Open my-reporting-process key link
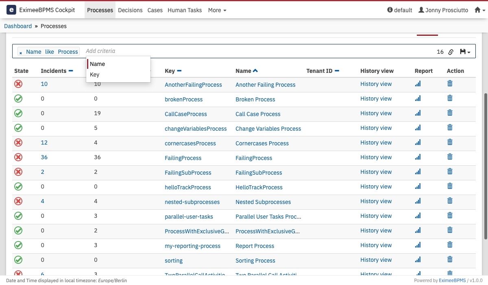 point(192,246)
